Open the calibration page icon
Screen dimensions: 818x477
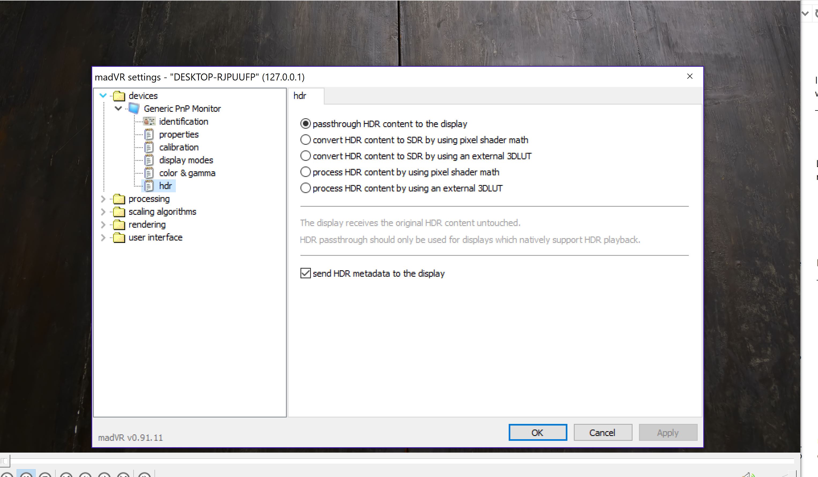click(x=149, y=147)
